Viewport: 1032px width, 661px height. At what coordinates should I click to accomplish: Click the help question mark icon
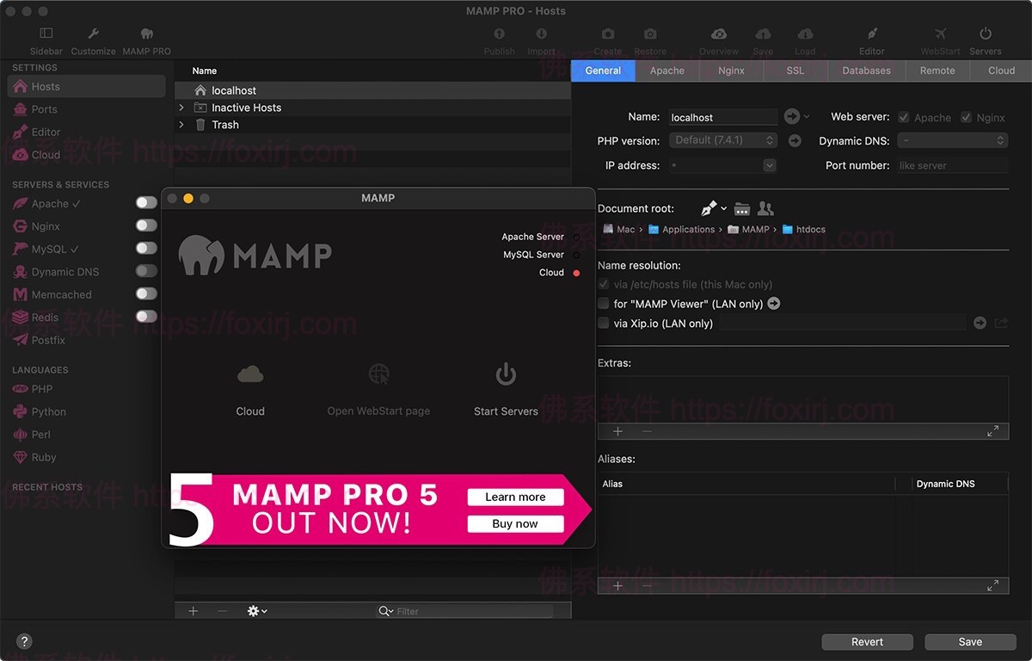(24, 641)
